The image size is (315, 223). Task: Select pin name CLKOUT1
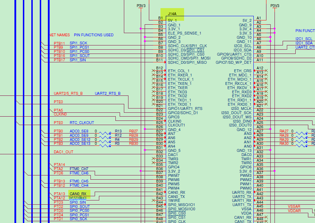(176, 125)
